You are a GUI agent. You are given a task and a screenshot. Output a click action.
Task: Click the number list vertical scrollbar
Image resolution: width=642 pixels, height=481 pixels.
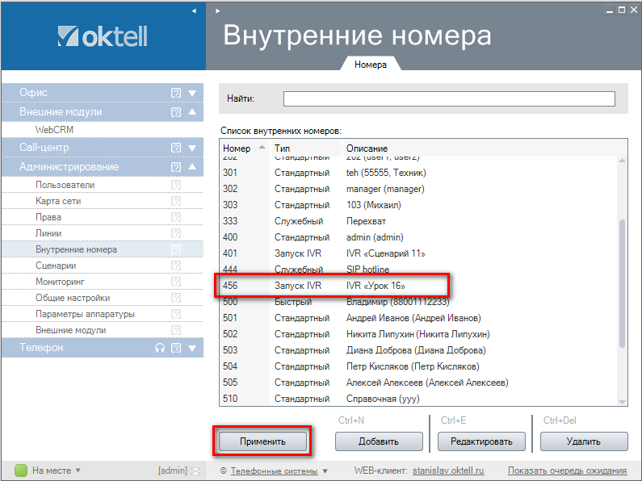click(622, 282)
